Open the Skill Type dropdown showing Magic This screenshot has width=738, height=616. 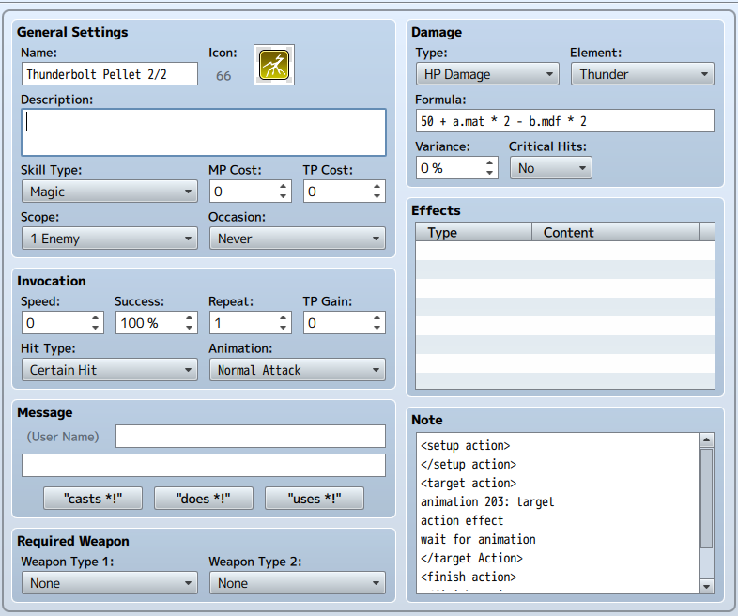(x=109, y=192)
